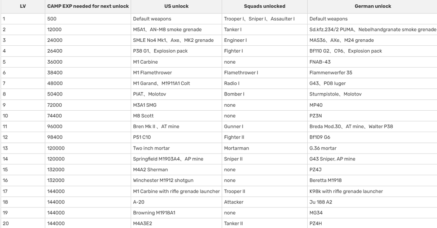Select the Tanker II squad cell
Screen dimensions: 437x228
264,223
